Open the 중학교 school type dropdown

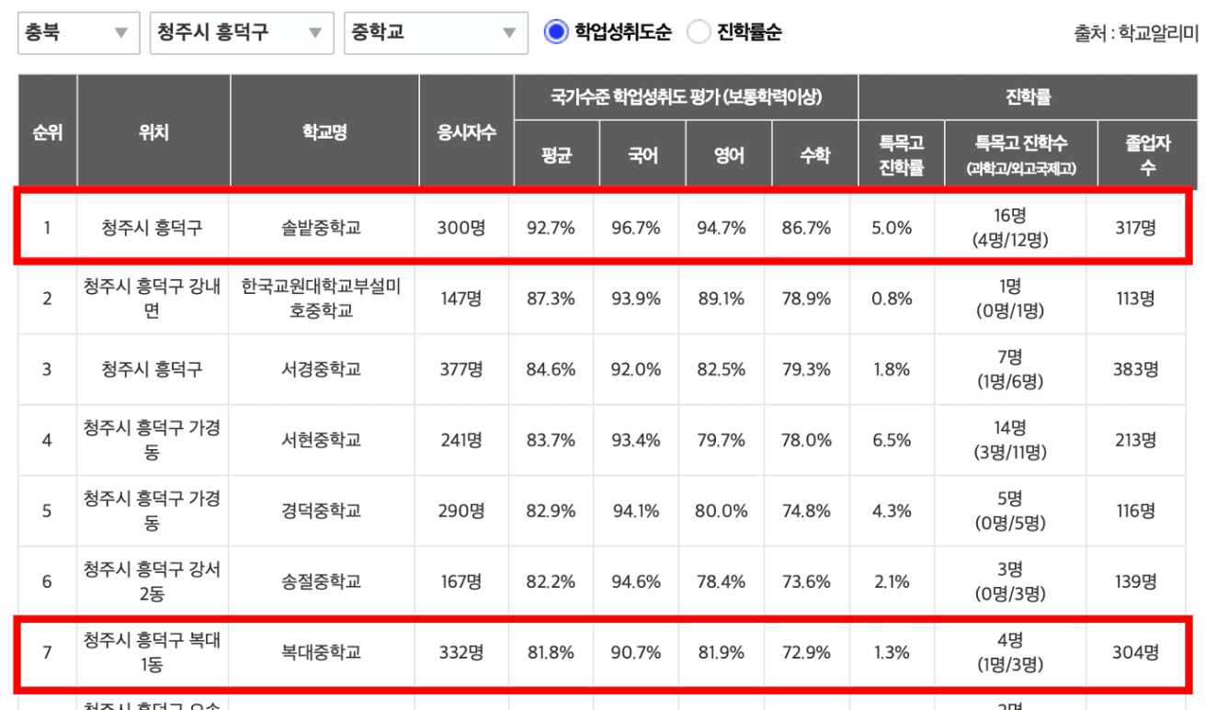click(436, 33)
